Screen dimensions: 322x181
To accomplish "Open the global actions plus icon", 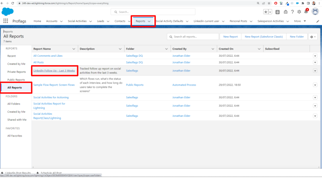I will 277,12.
